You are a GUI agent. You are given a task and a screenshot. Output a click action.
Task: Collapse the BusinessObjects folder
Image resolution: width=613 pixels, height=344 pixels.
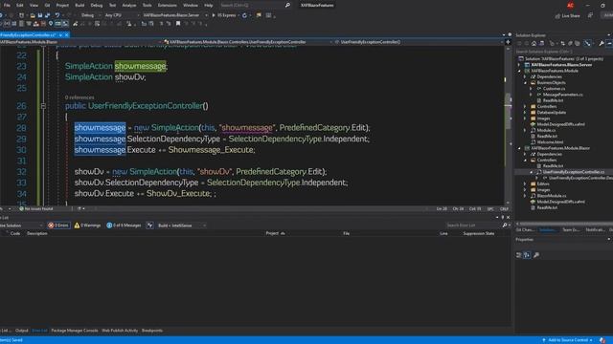point(526,83)
